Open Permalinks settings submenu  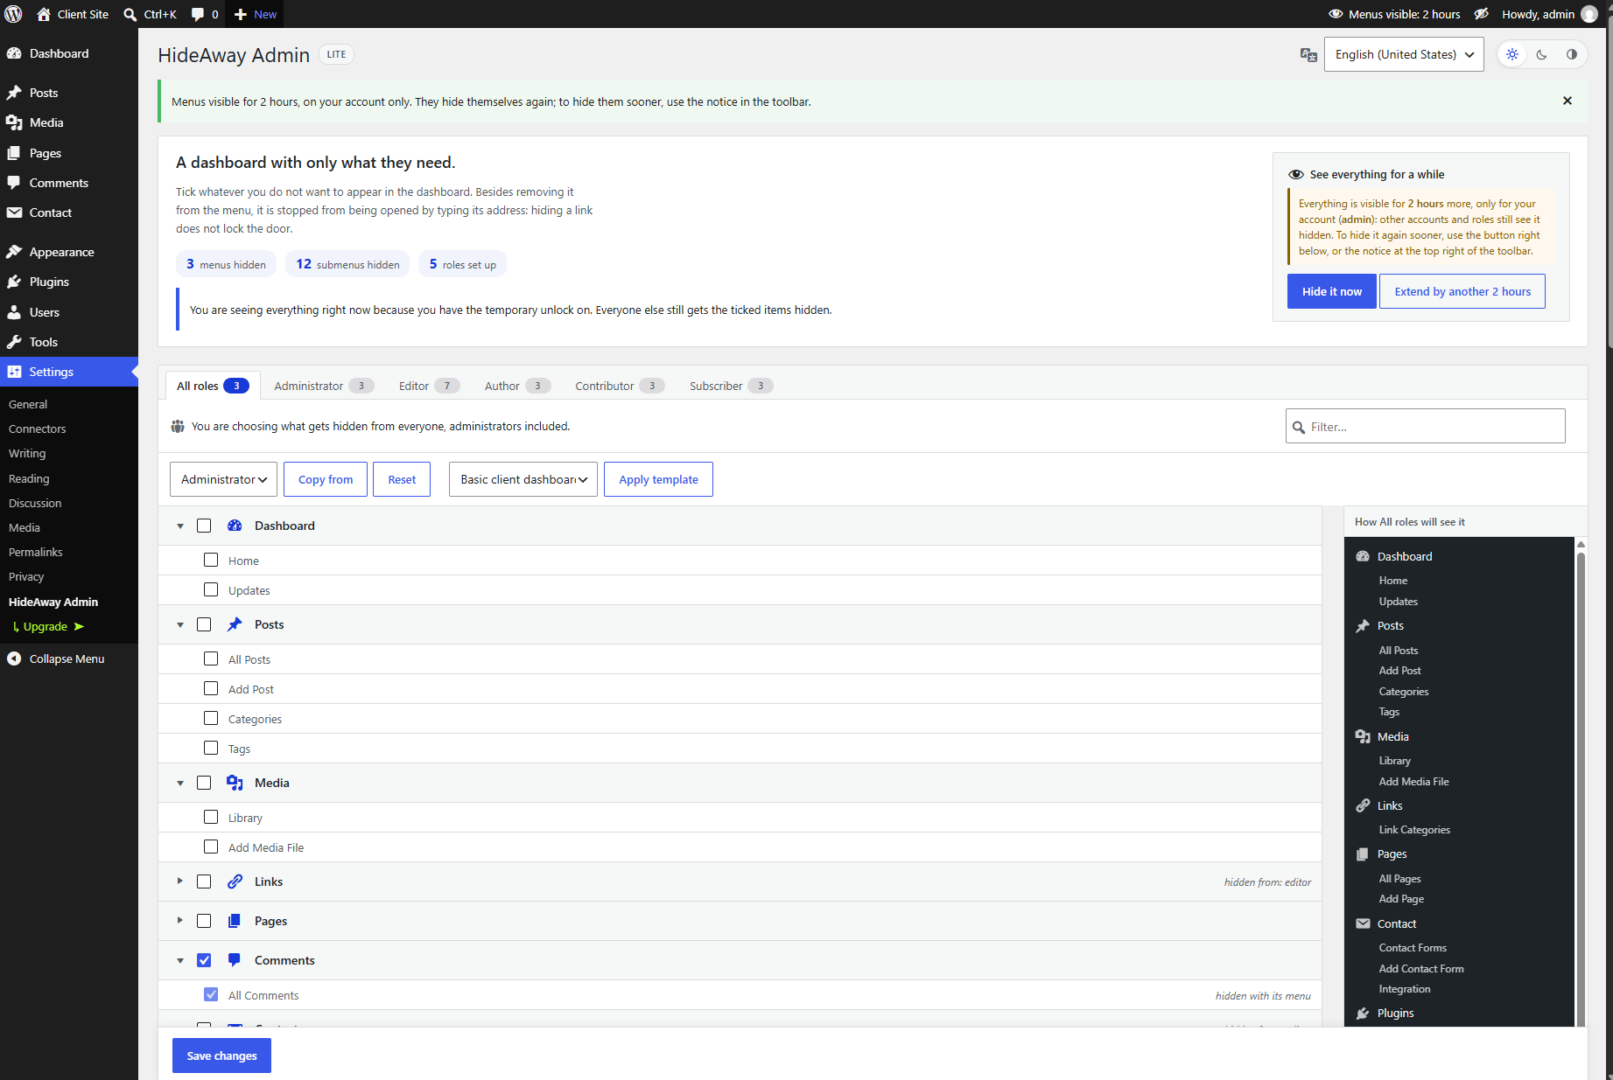click(36, 552)
